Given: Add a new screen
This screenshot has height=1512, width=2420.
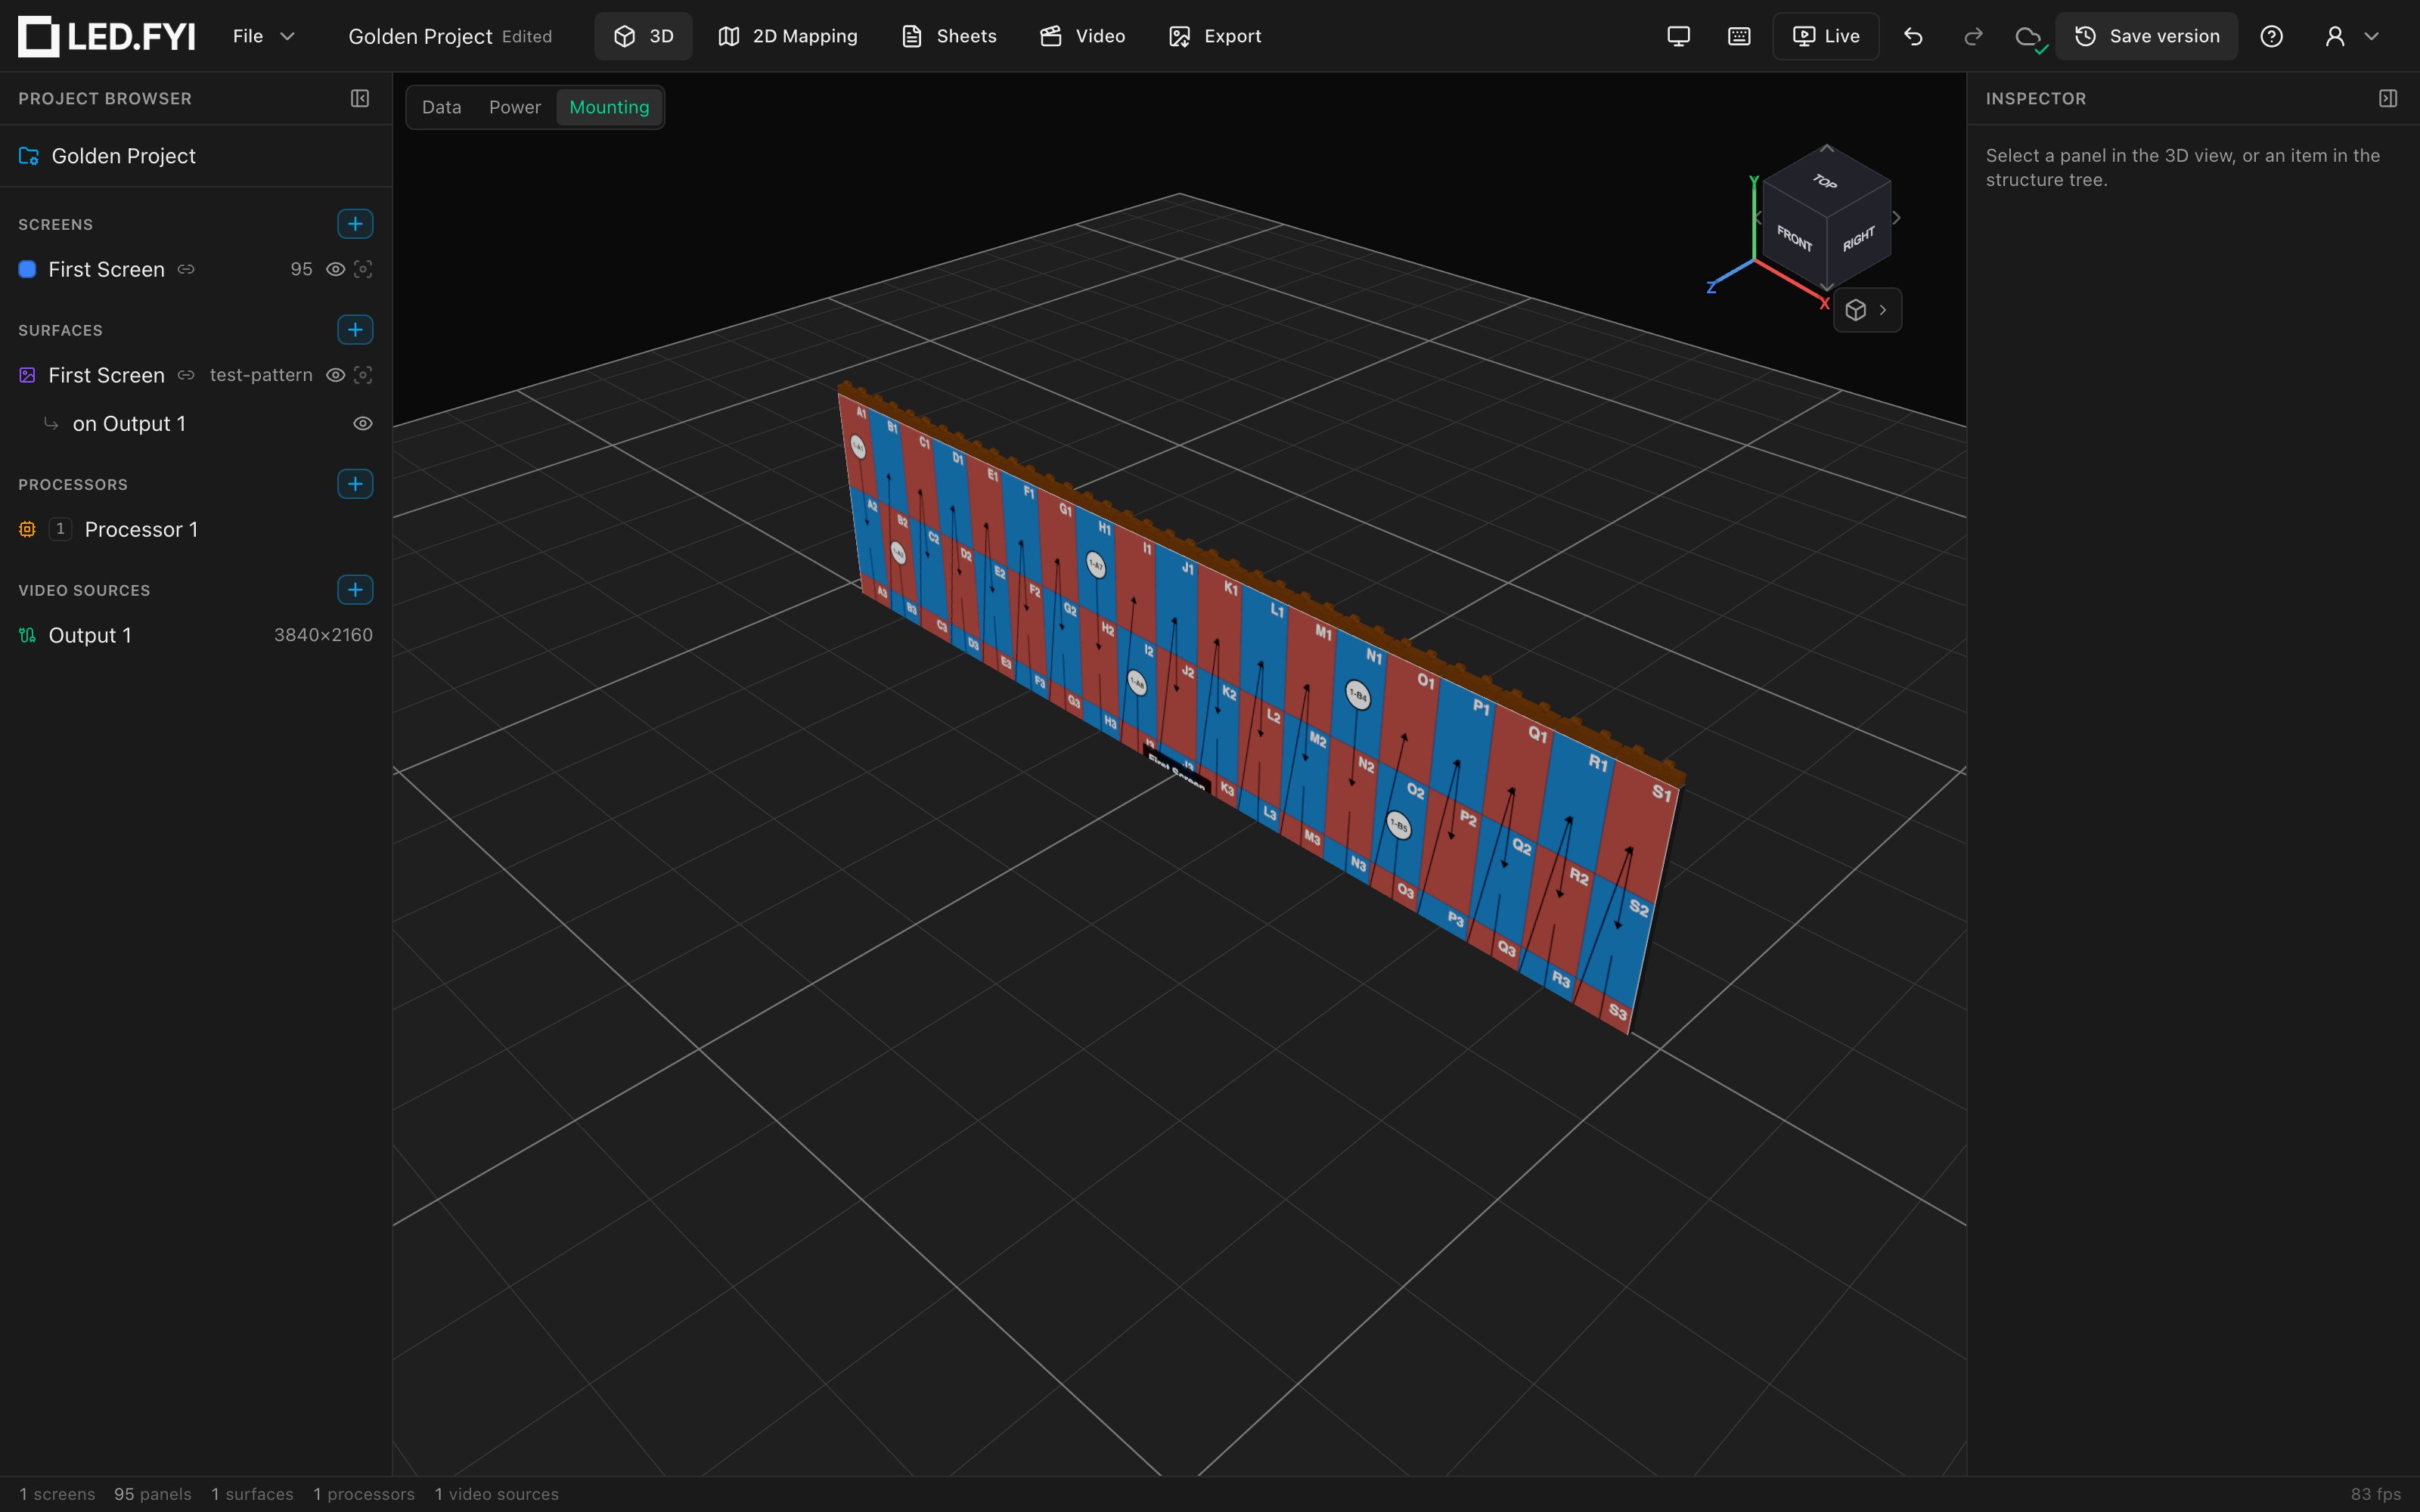Looking at the screenshot, I should (355, 224).
